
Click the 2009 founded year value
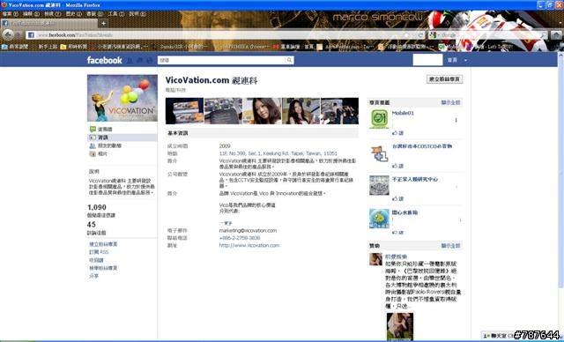tap(225, 146)
